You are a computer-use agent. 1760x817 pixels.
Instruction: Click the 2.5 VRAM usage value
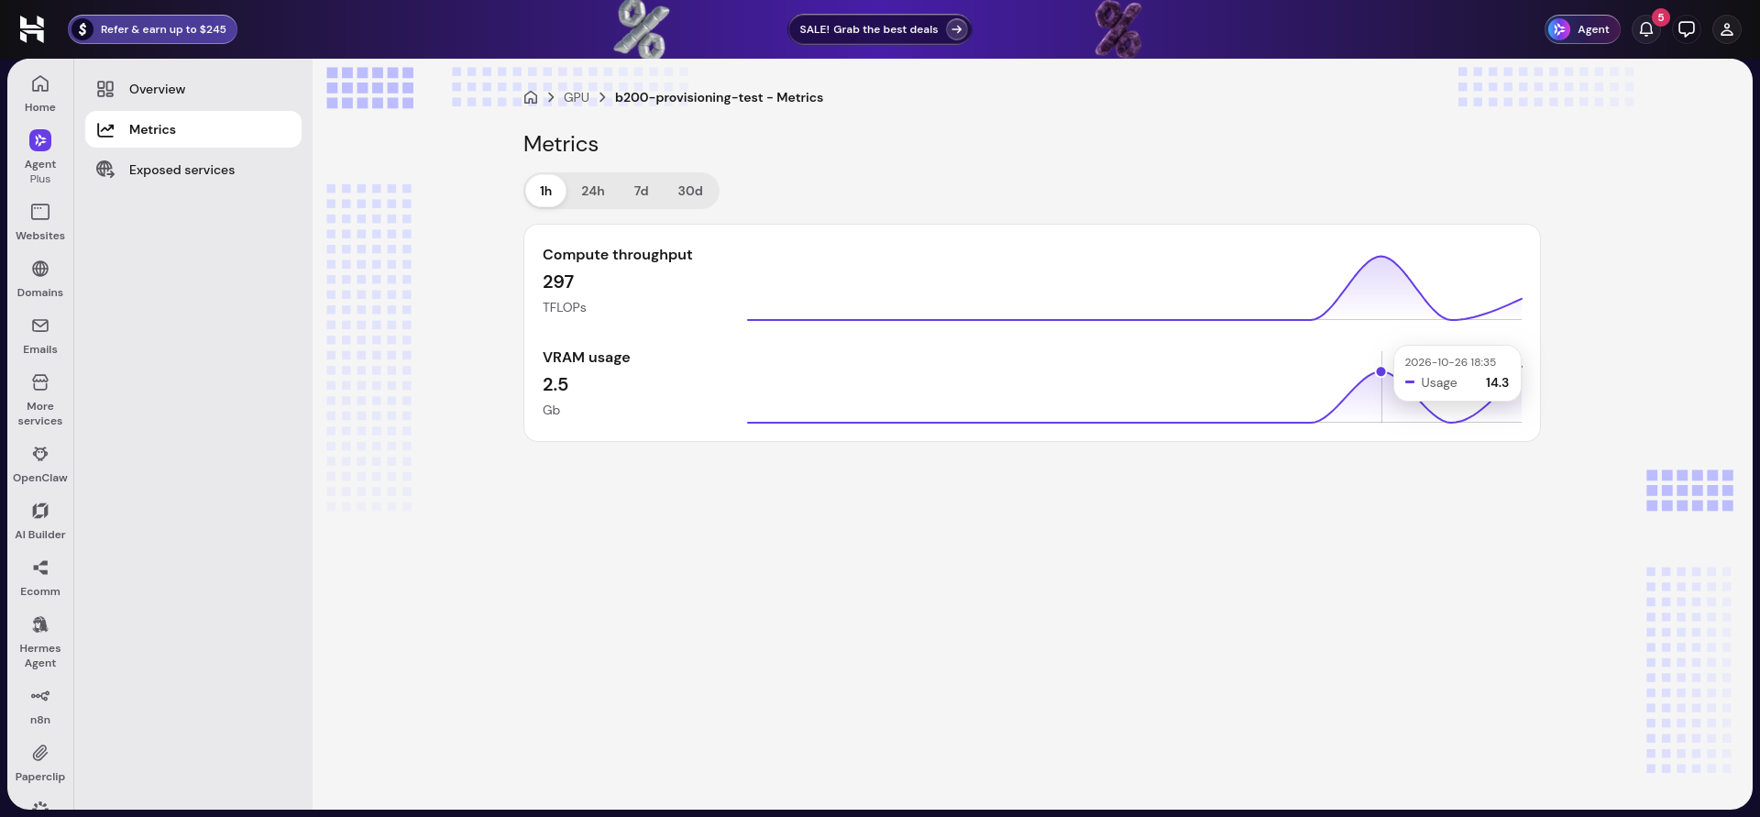[555, 384]
